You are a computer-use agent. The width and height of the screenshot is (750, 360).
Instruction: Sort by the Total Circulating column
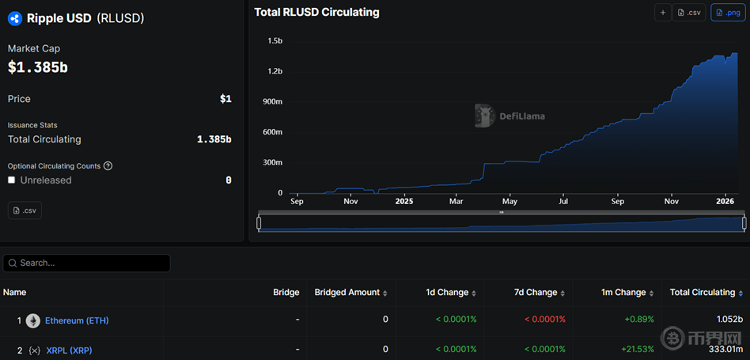coord(706,293)
